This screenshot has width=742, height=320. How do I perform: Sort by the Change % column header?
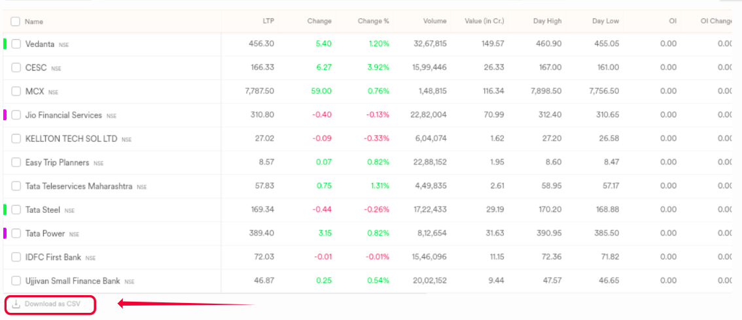pyautogui.click(x=373, y=21)
